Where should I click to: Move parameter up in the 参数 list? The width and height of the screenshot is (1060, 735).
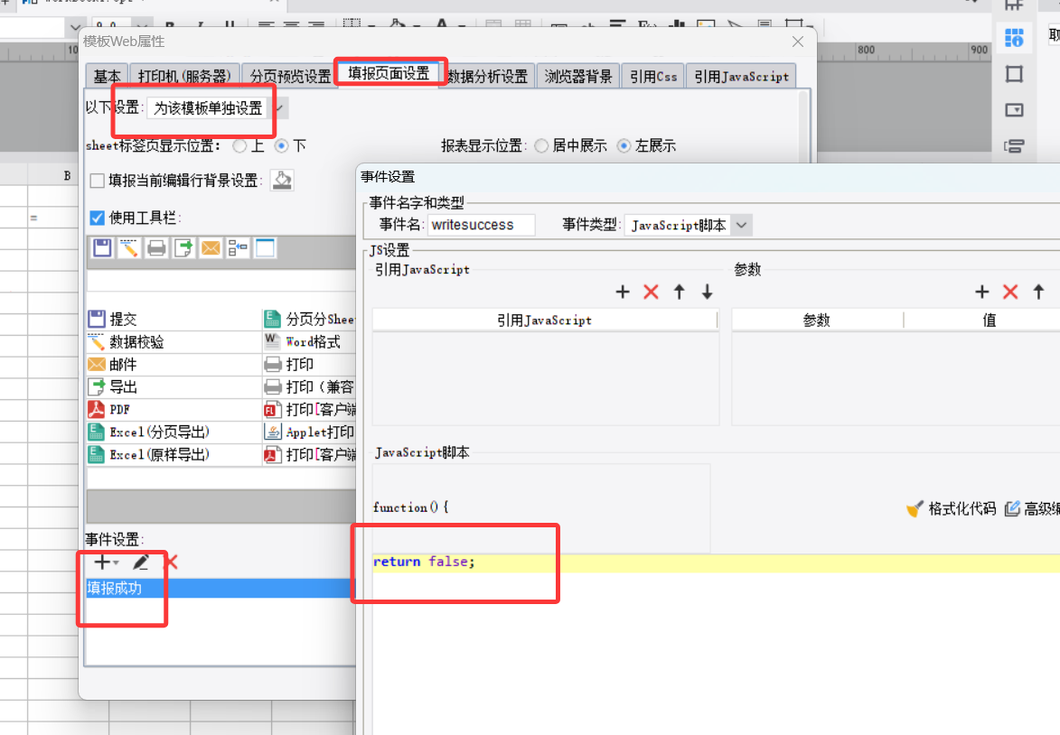point(1039,292)
